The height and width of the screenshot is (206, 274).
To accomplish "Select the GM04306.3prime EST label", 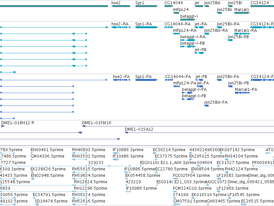I will (48, 156).
